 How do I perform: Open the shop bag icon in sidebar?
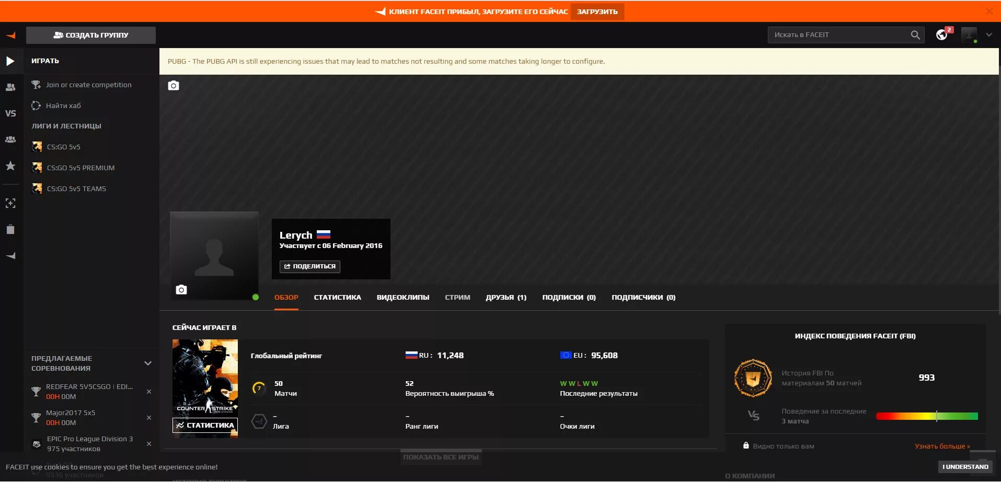(x=10, y=229)
